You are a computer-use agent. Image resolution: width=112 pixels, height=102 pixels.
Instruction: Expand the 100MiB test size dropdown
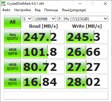pos(45,19)
